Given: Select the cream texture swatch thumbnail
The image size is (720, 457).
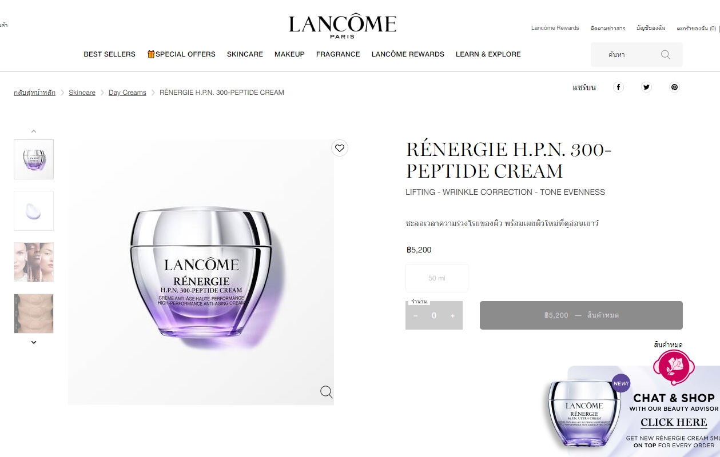Looking at the screenshot, I should [34, 211].
